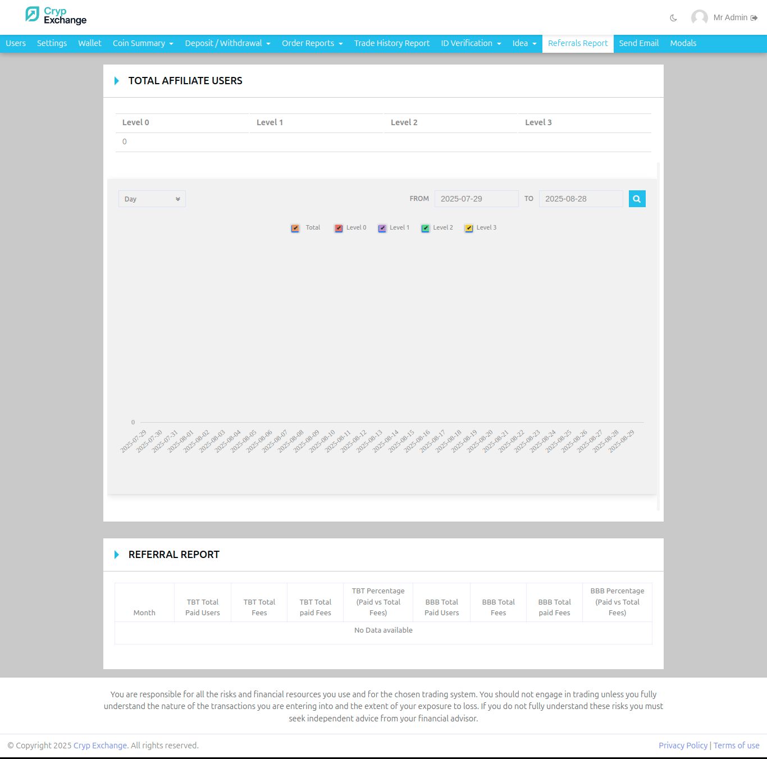Click BBB Total paid Fees header

point(555,602)
